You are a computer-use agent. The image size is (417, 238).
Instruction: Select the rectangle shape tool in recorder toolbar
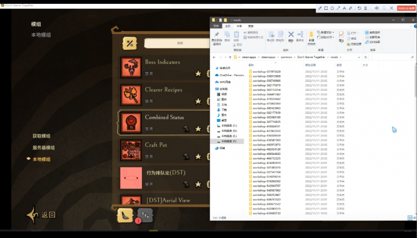point(326,8)
